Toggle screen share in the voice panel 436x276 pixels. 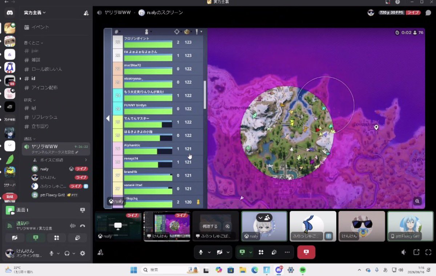tap(36, 238)
